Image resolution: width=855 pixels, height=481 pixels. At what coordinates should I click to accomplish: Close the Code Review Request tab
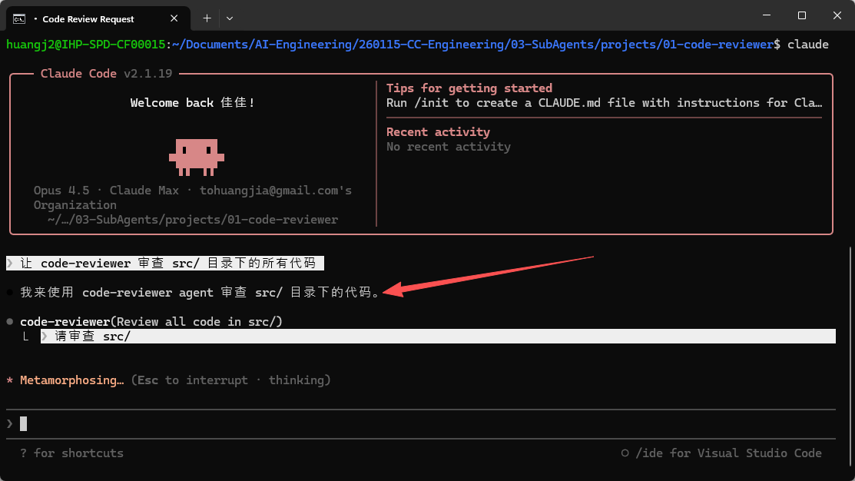pos(174,18)
